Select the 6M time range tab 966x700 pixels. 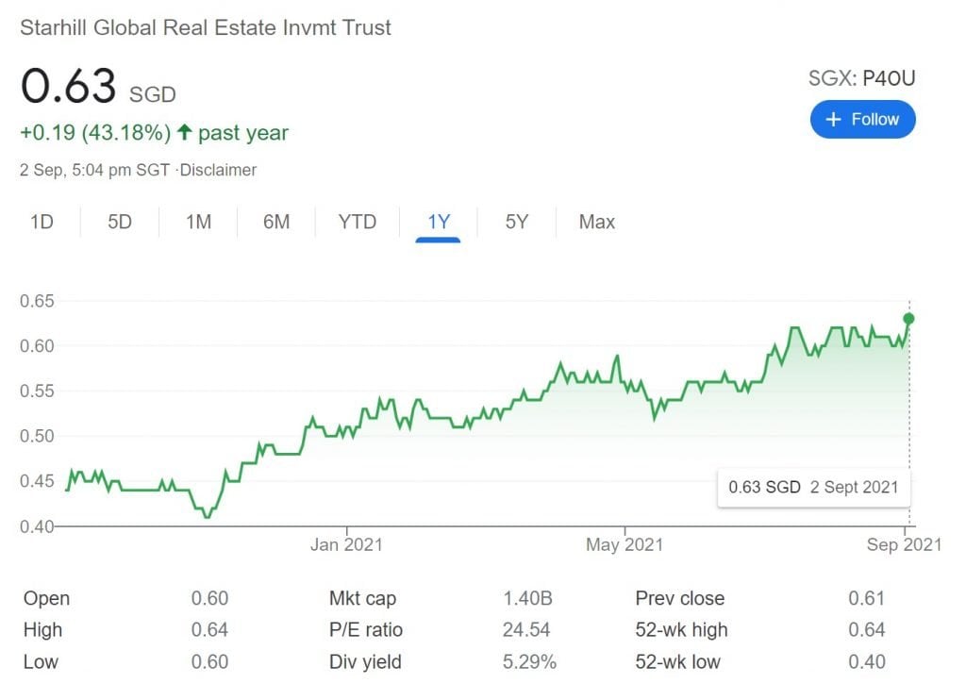(276, 222)
